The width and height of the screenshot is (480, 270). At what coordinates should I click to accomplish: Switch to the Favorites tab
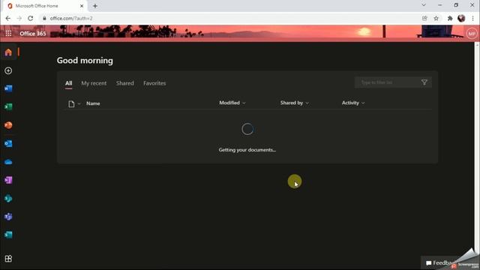(x=154, y=83)
